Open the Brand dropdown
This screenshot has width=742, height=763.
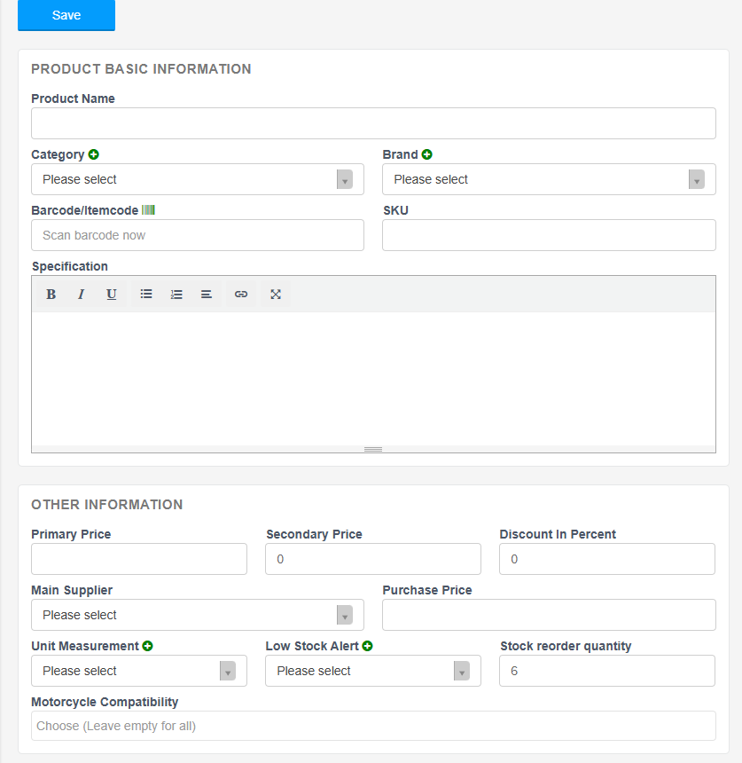(x=549, y=179)
